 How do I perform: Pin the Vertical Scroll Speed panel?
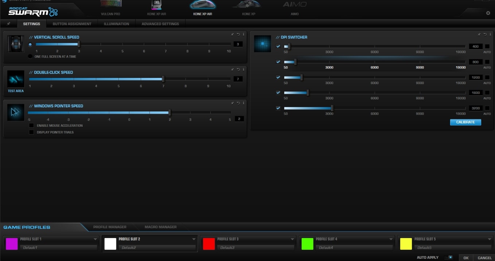232,34
